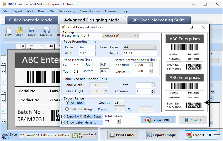
Task: Open the View Options menu
Action: tap(90, 11)
